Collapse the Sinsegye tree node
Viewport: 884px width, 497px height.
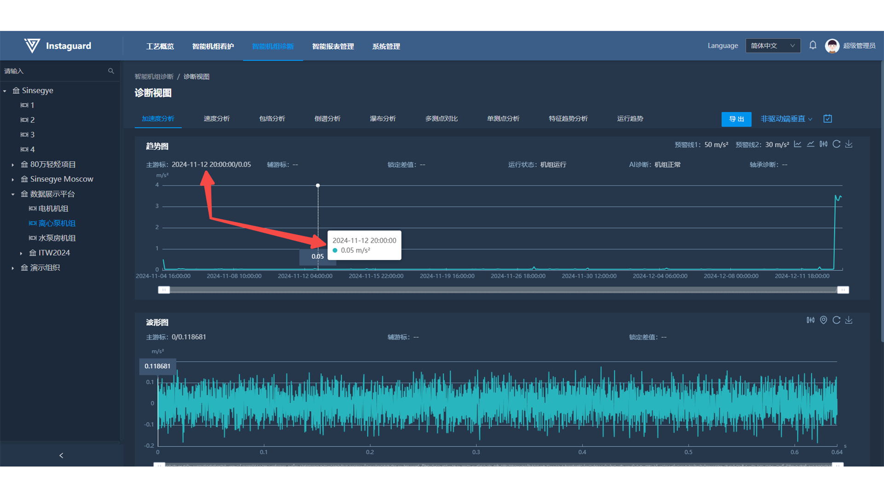(5, 91)
